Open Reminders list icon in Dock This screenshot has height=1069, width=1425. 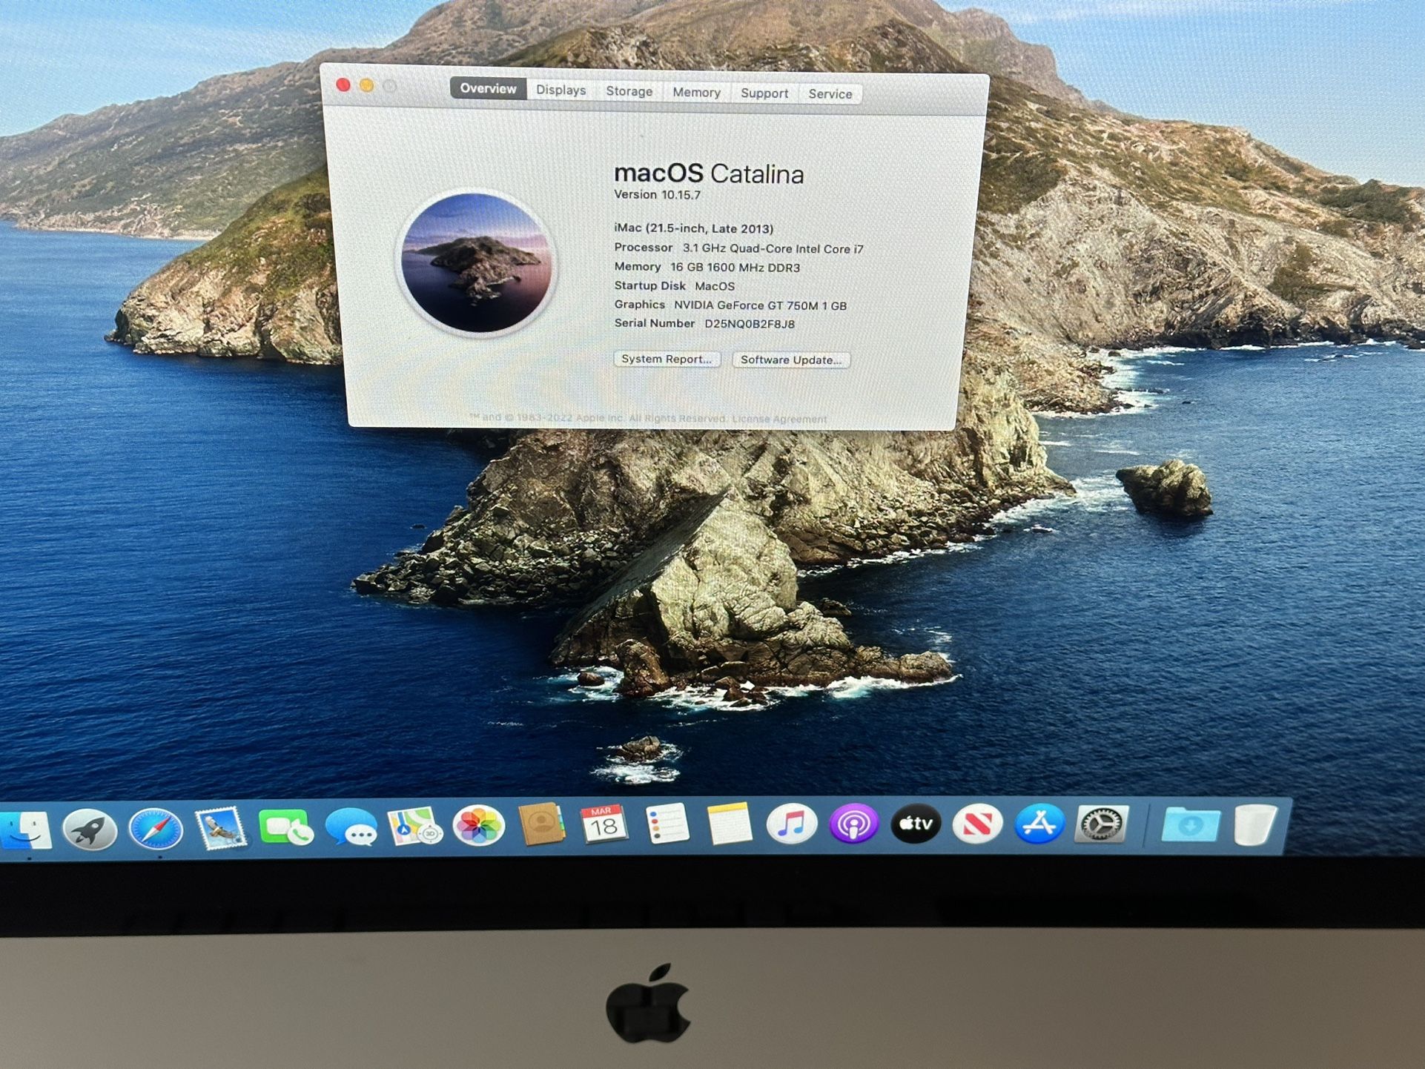tap(667, 824)
